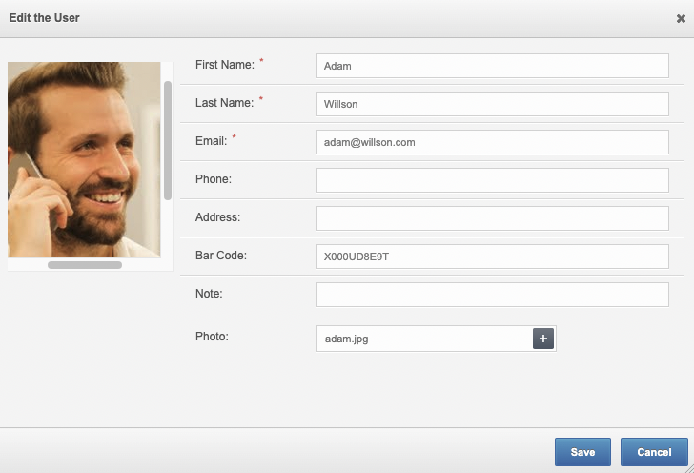
Task: Click the Photo label
Action: [x=212, y=337]
